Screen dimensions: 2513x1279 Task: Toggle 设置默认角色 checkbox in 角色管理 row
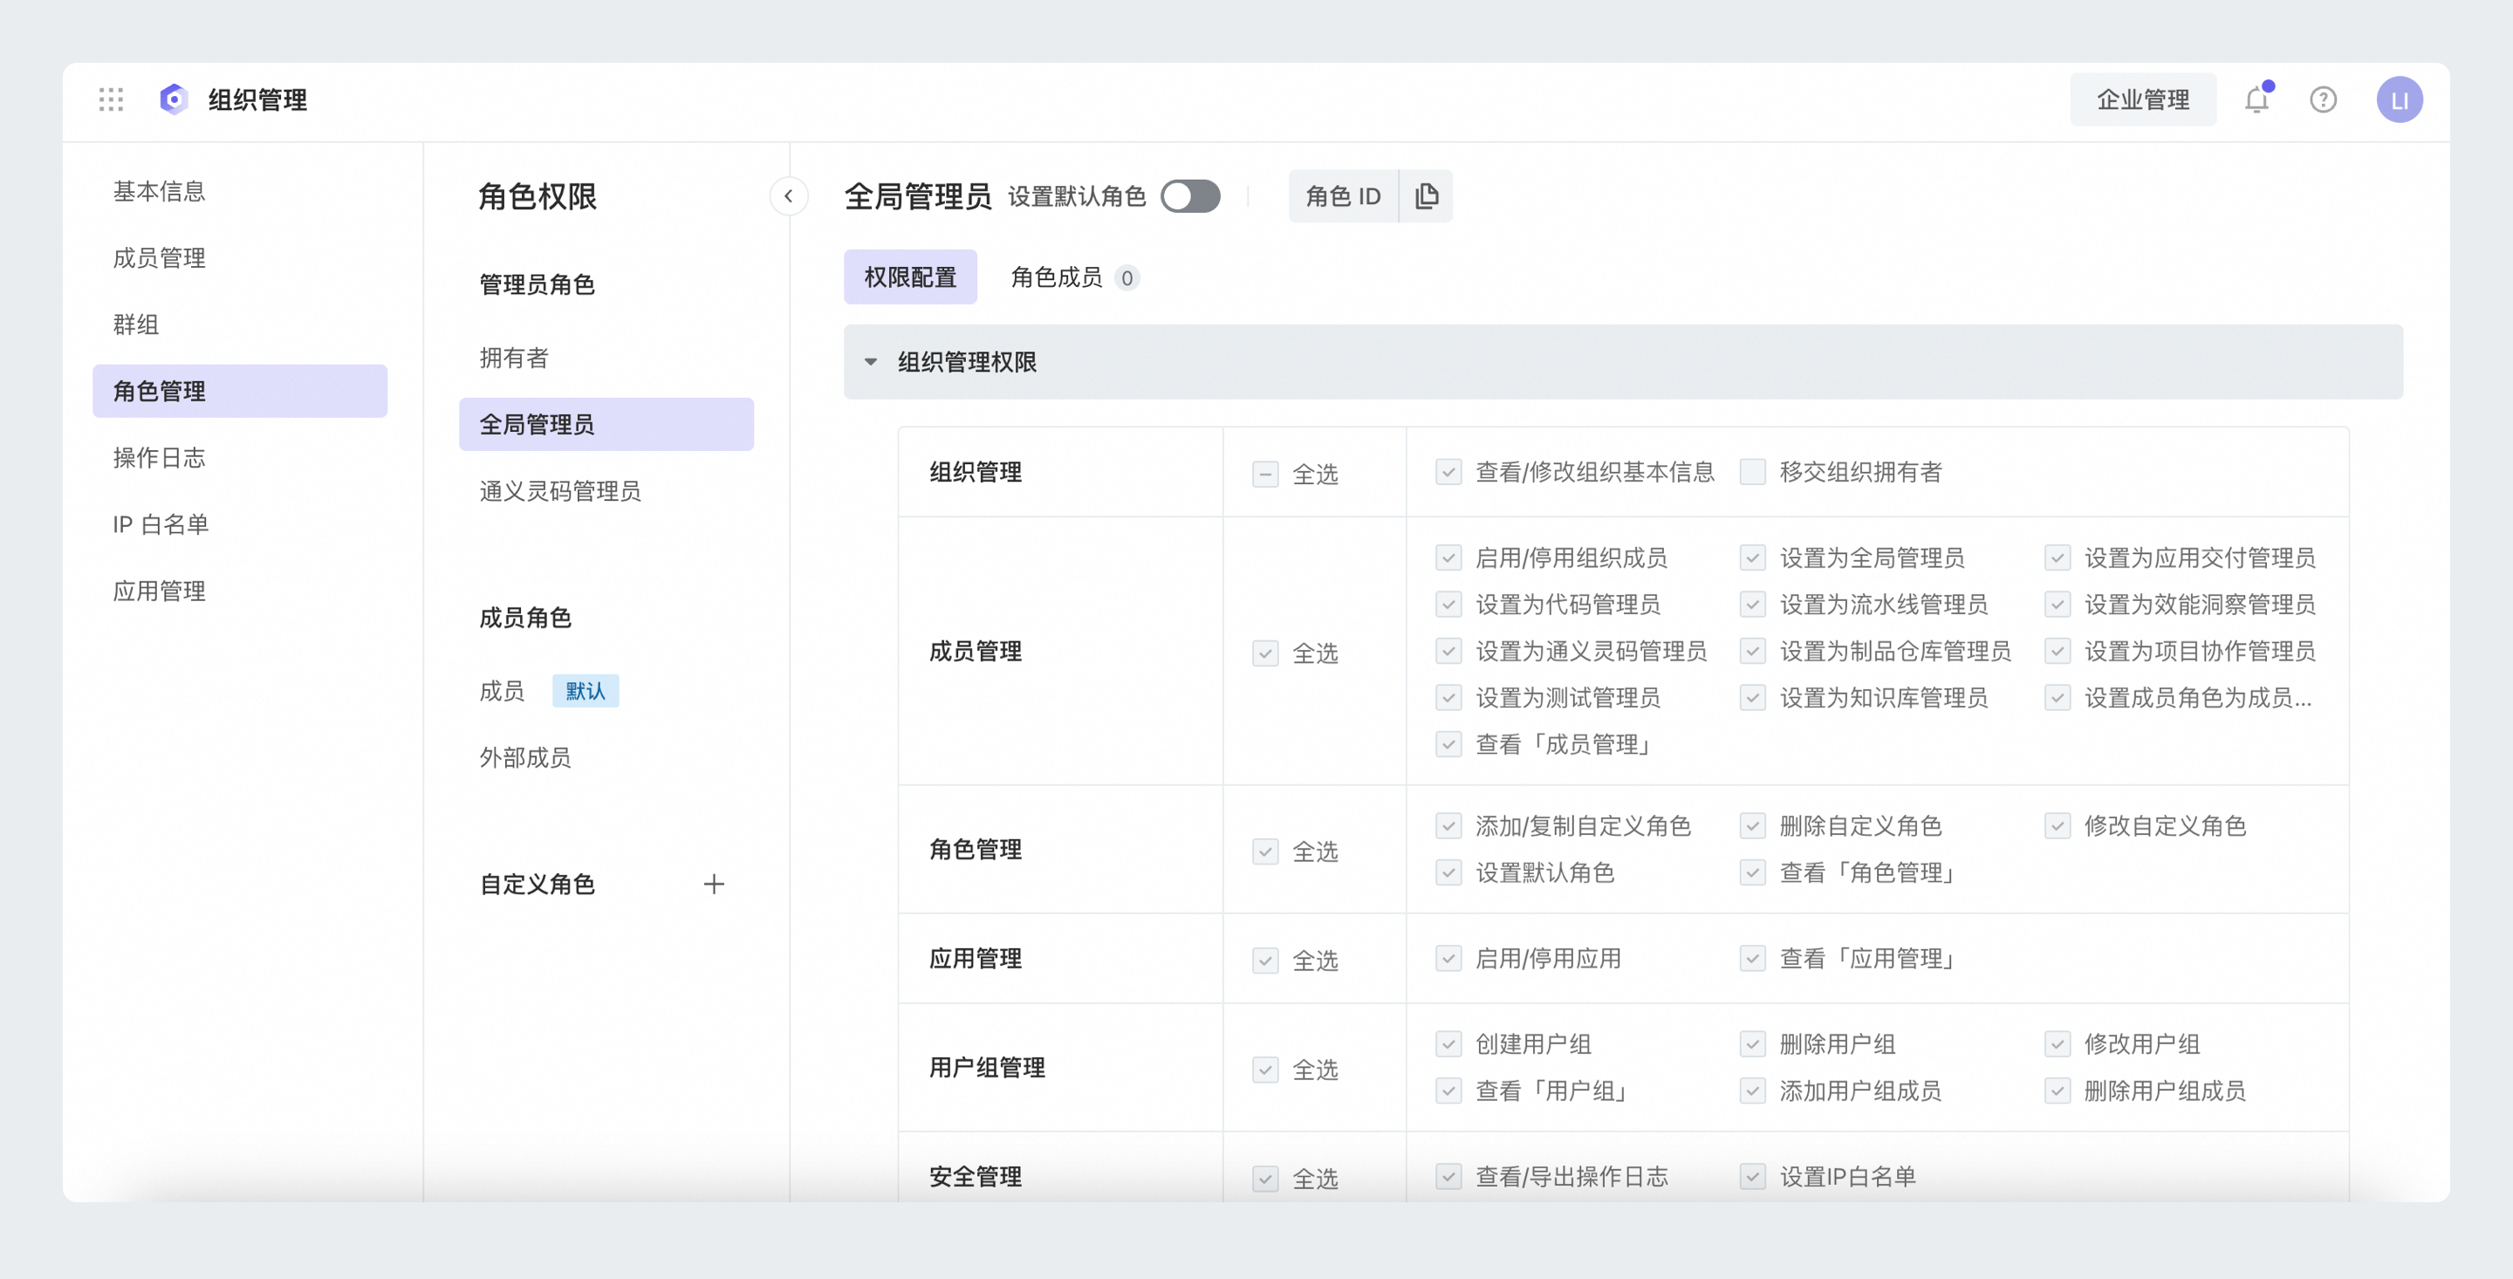(x=1448, y=872)
